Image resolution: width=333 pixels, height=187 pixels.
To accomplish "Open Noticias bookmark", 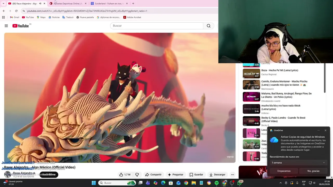I will pos(54,17).
